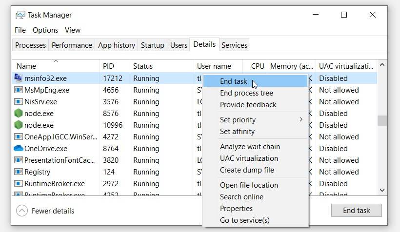Expand the Set priority submenu arrow
This screenshot has width=400, height=232.
[x=301, y=119]
